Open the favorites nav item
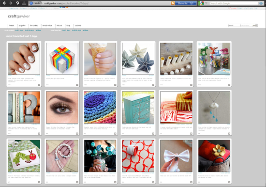The width and height of the screenshot is (266, 187). coord(34,26)
